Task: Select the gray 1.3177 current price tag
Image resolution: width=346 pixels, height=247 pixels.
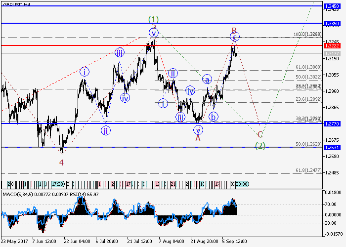Action: tap(332, 53)
